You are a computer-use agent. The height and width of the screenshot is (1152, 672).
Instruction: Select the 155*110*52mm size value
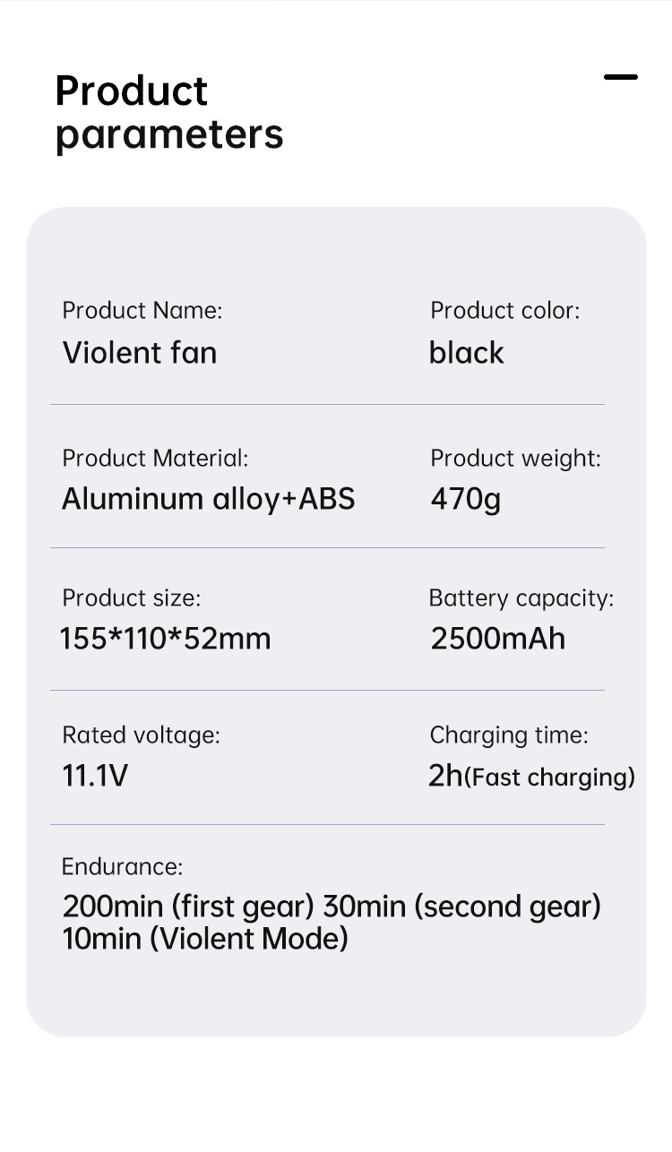pos(166,639)
